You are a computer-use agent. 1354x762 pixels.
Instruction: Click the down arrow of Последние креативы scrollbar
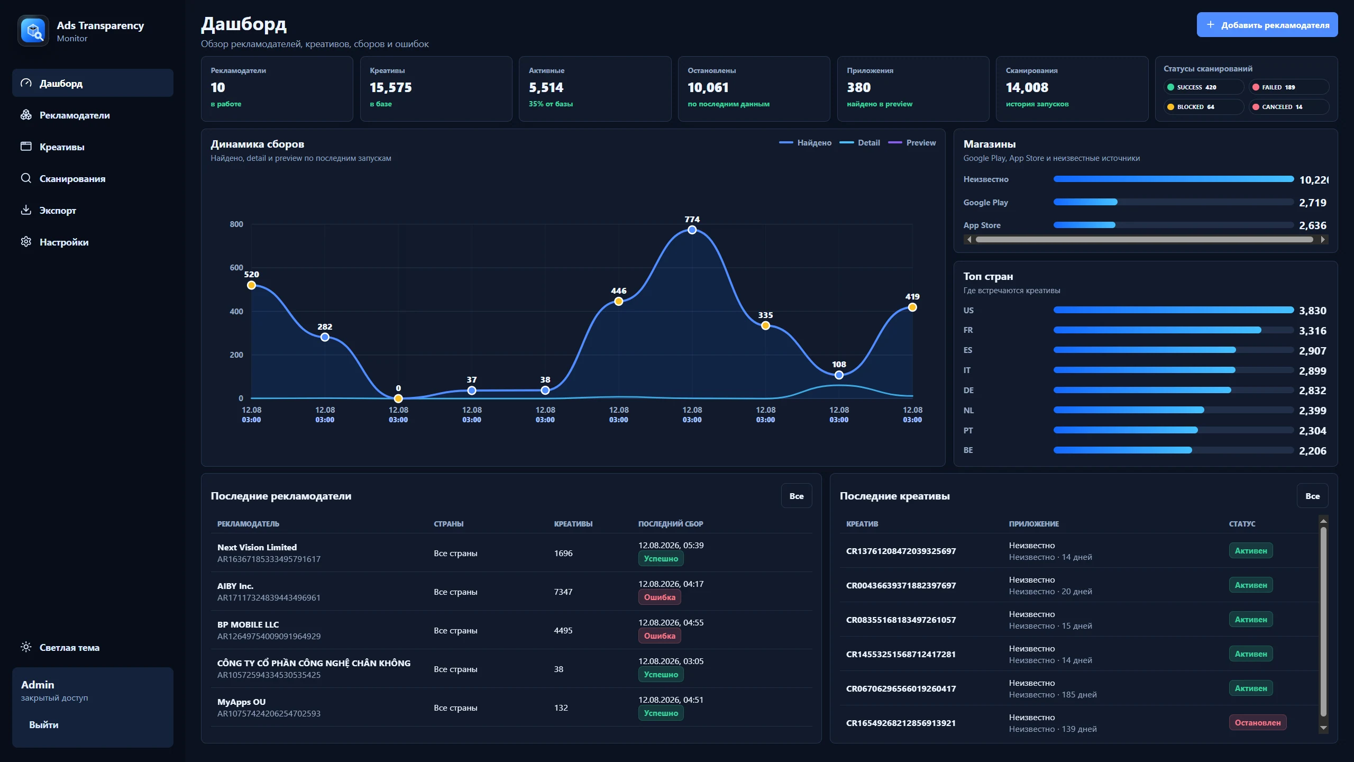click(1323, 728)
